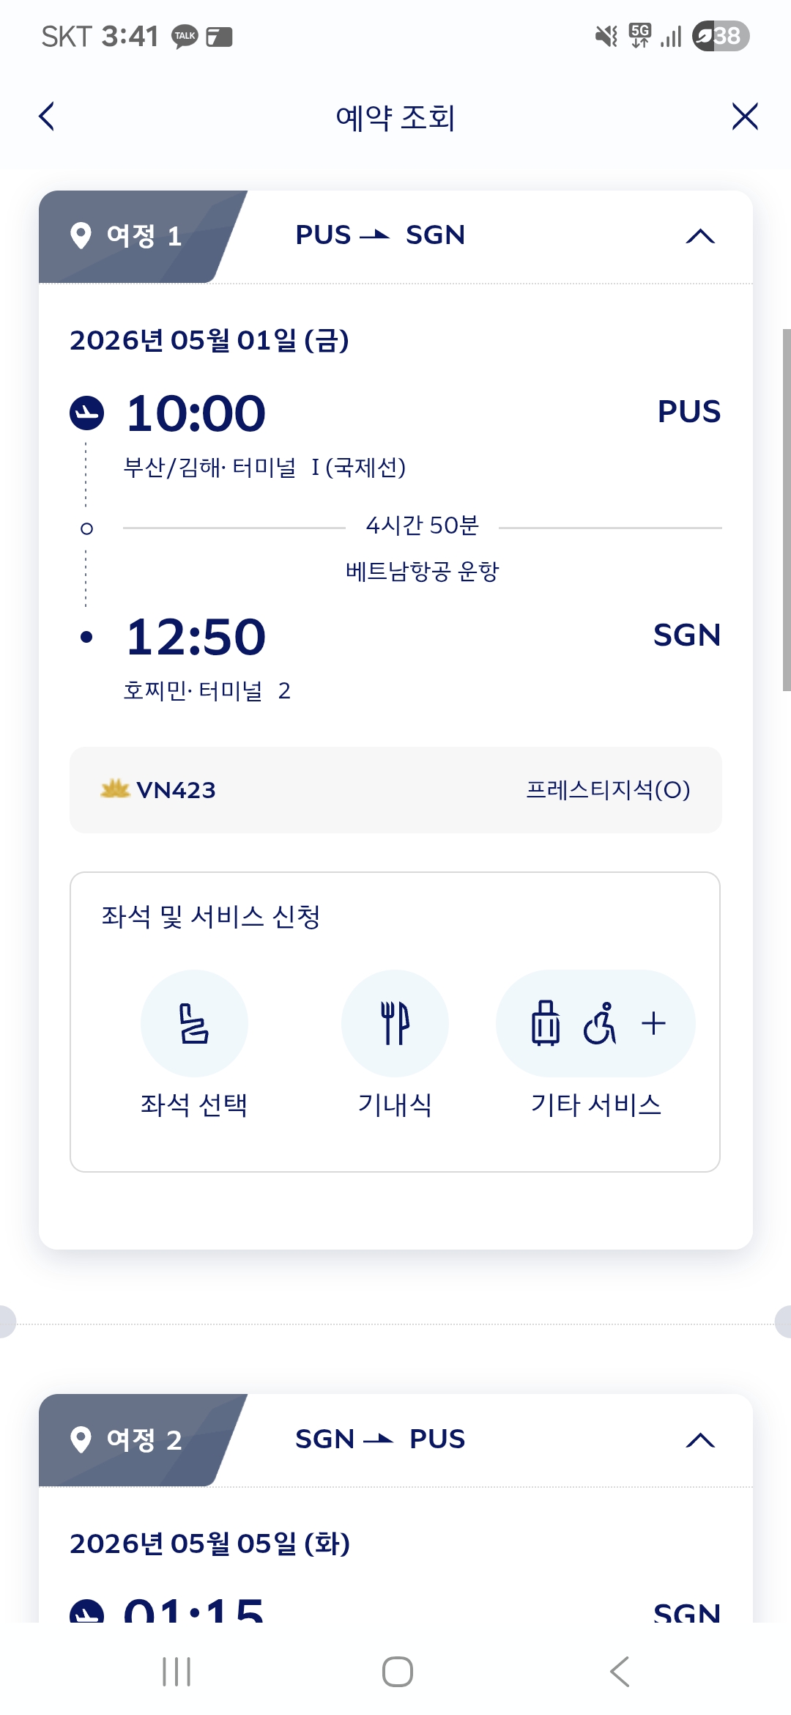Tap the 기내식 label
Viewport: 791px width, 1715px height.
[x=395, y=1104]
